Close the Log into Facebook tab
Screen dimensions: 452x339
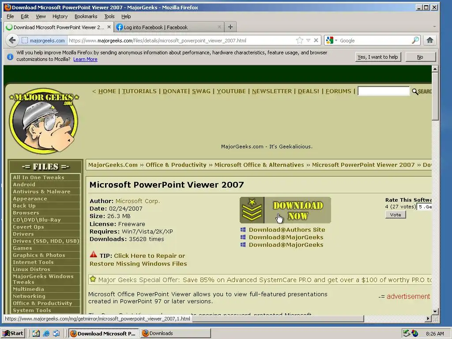pyautogui.click(x=219, y=27)
